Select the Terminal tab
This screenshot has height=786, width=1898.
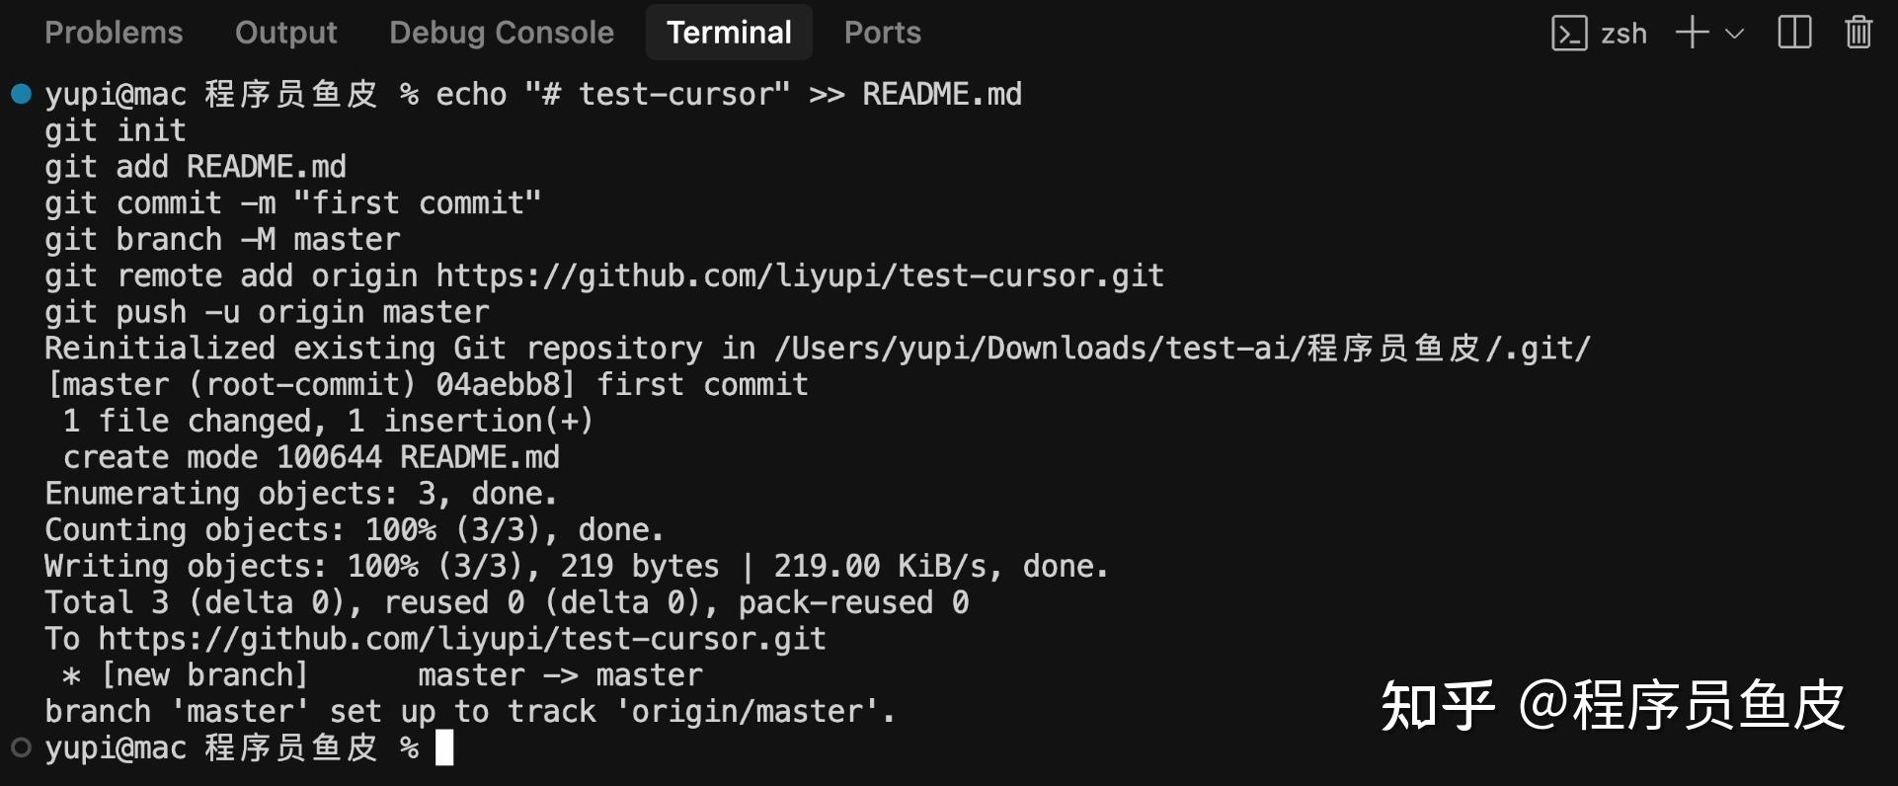coord(729,33)
